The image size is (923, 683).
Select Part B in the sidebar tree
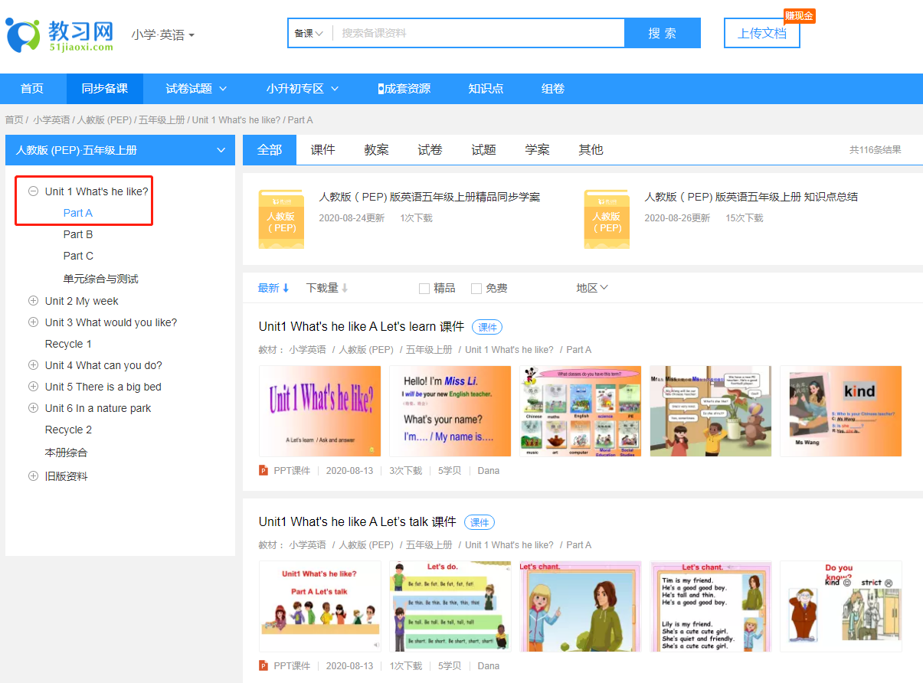click(78, 234)
